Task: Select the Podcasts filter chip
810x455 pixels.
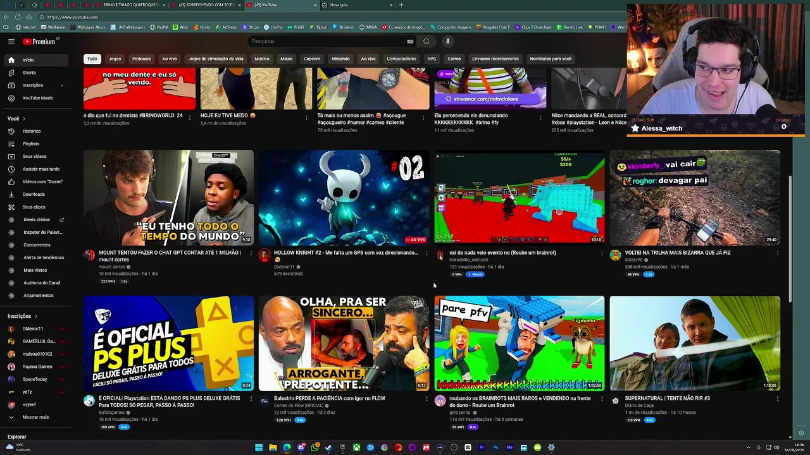Action: point(141,59)
